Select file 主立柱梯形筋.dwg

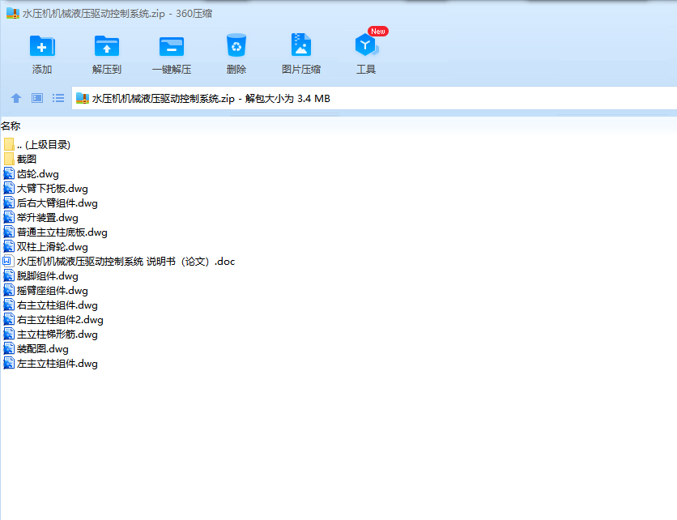(x=50, y=335)
